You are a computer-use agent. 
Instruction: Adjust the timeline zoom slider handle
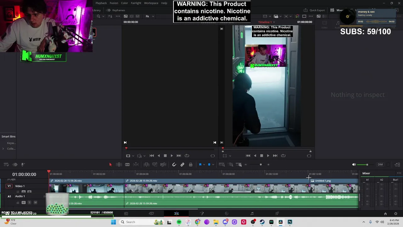[261, 165]
